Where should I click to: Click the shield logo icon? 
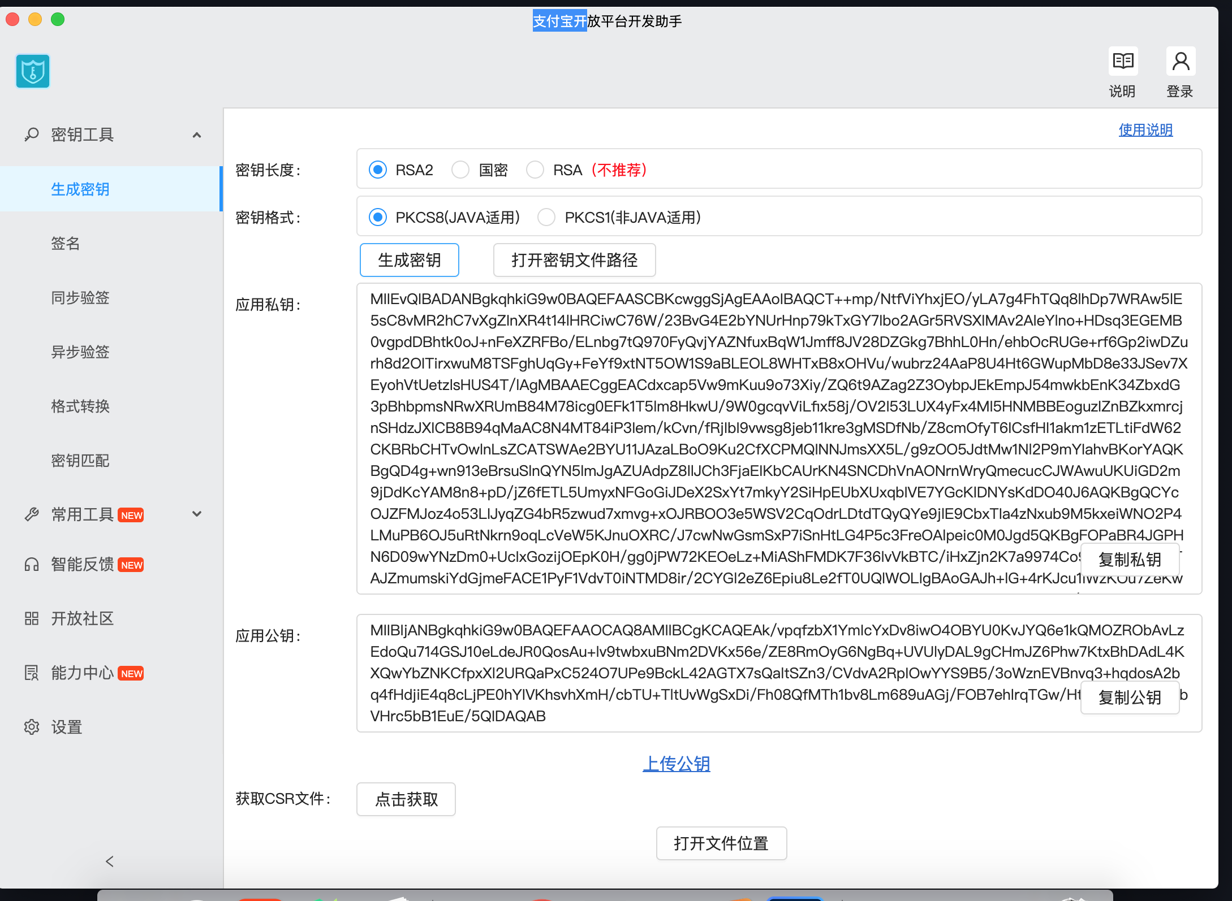pyautogui.click(x=33, y=71)
